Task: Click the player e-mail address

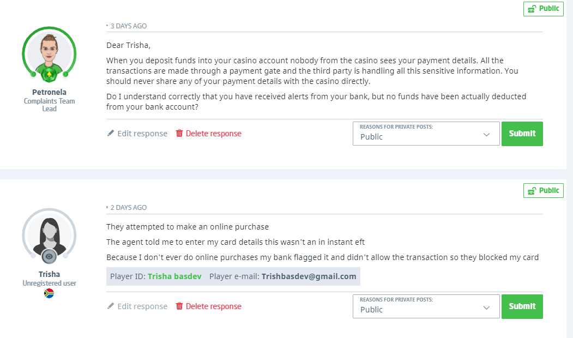Action: pyautogui.click(x=309, y=276)
